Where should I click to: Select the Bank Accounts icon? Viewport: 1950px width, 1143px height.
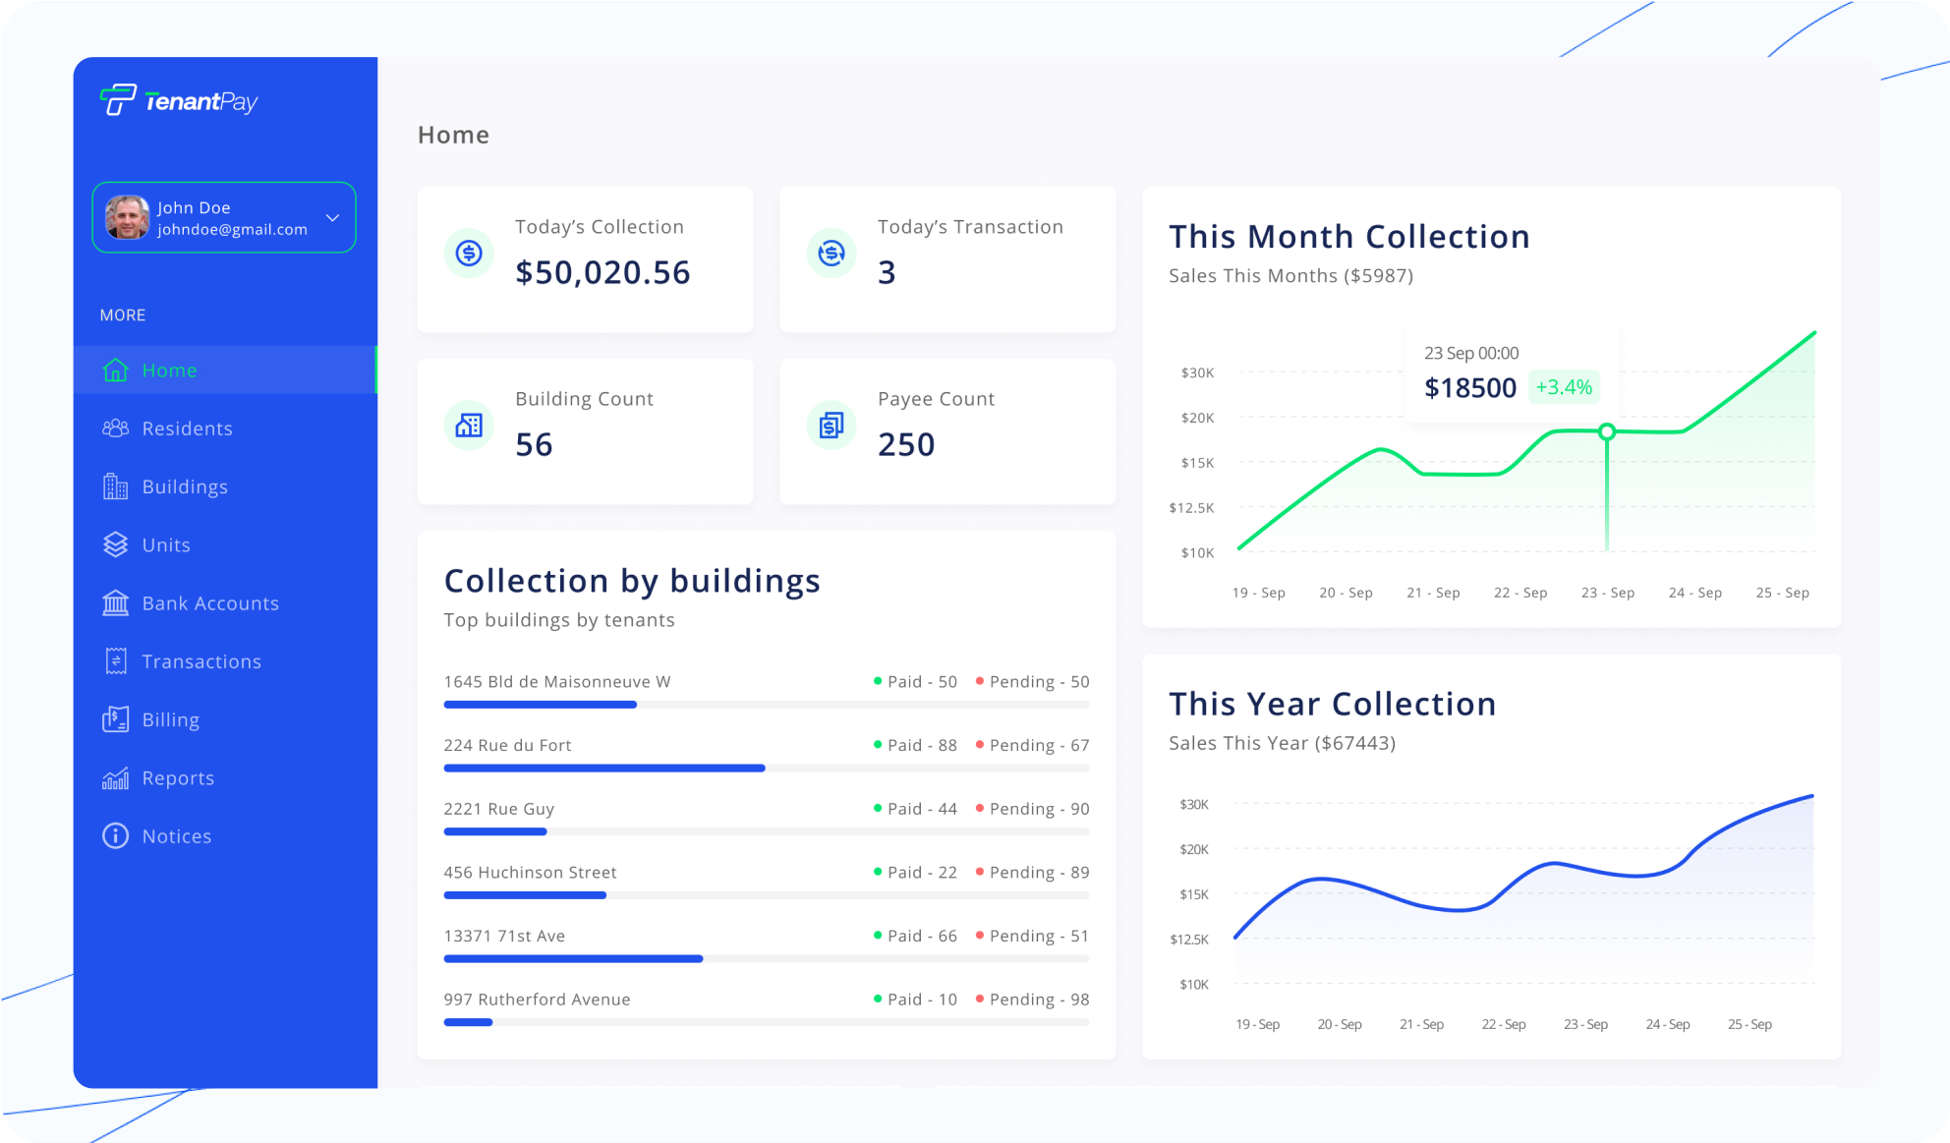click(116, 602)
